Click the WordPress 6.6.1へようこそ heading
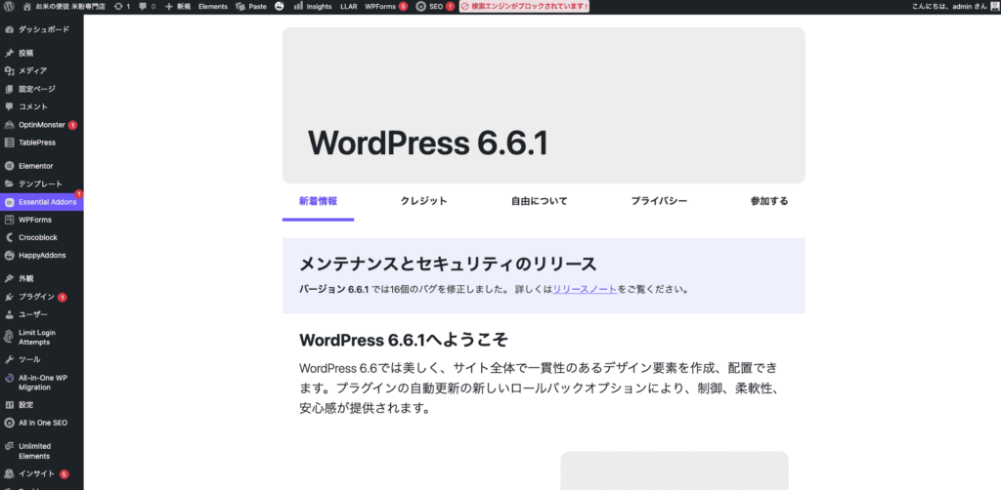 [404, 341]
